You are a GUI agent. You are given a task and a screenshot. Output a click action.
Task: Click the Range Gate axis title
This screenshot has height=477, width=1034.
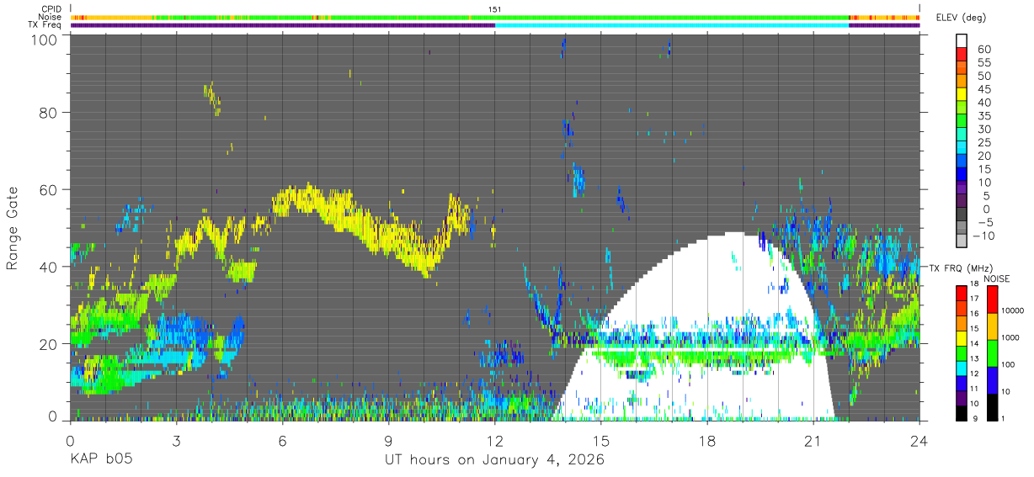13,228
